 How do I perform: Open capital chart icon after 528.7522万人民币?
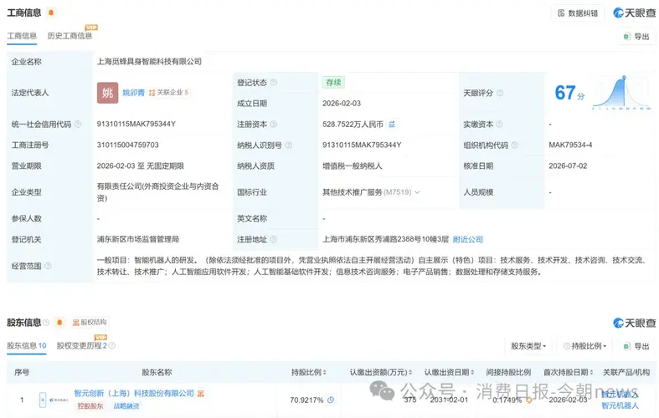coord(392,125)
